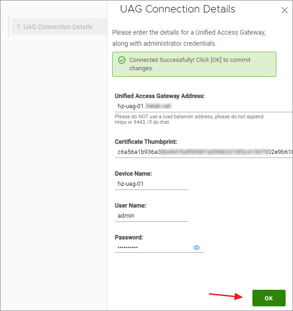Click the User Name field containing admin
The height and width of the screenshot is (311, 293).
click(x=151, y=215)
